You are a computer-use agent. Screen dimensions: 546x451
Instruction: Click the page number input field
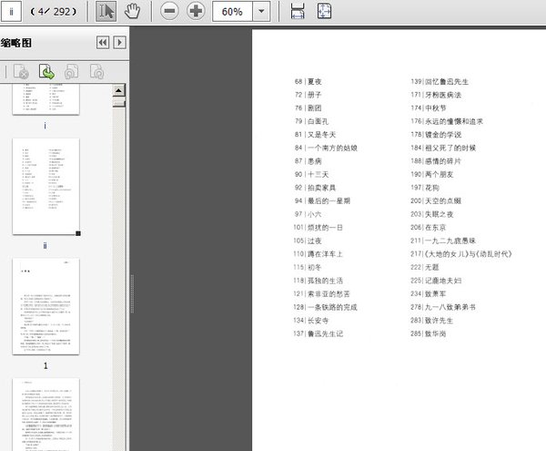pos(14,12)
